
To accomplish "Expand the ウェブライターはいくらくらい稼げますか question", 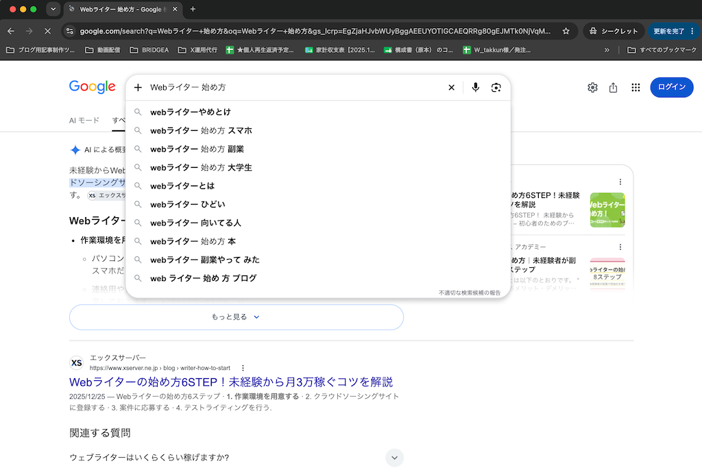I will pos(237,457).
